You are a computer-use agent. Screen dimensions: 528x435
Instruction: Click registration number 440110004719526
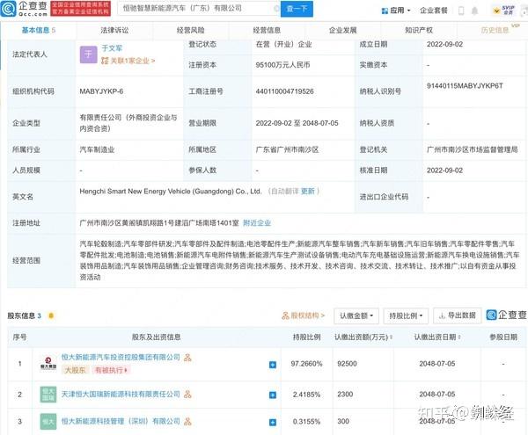click(x=284, y=91)
